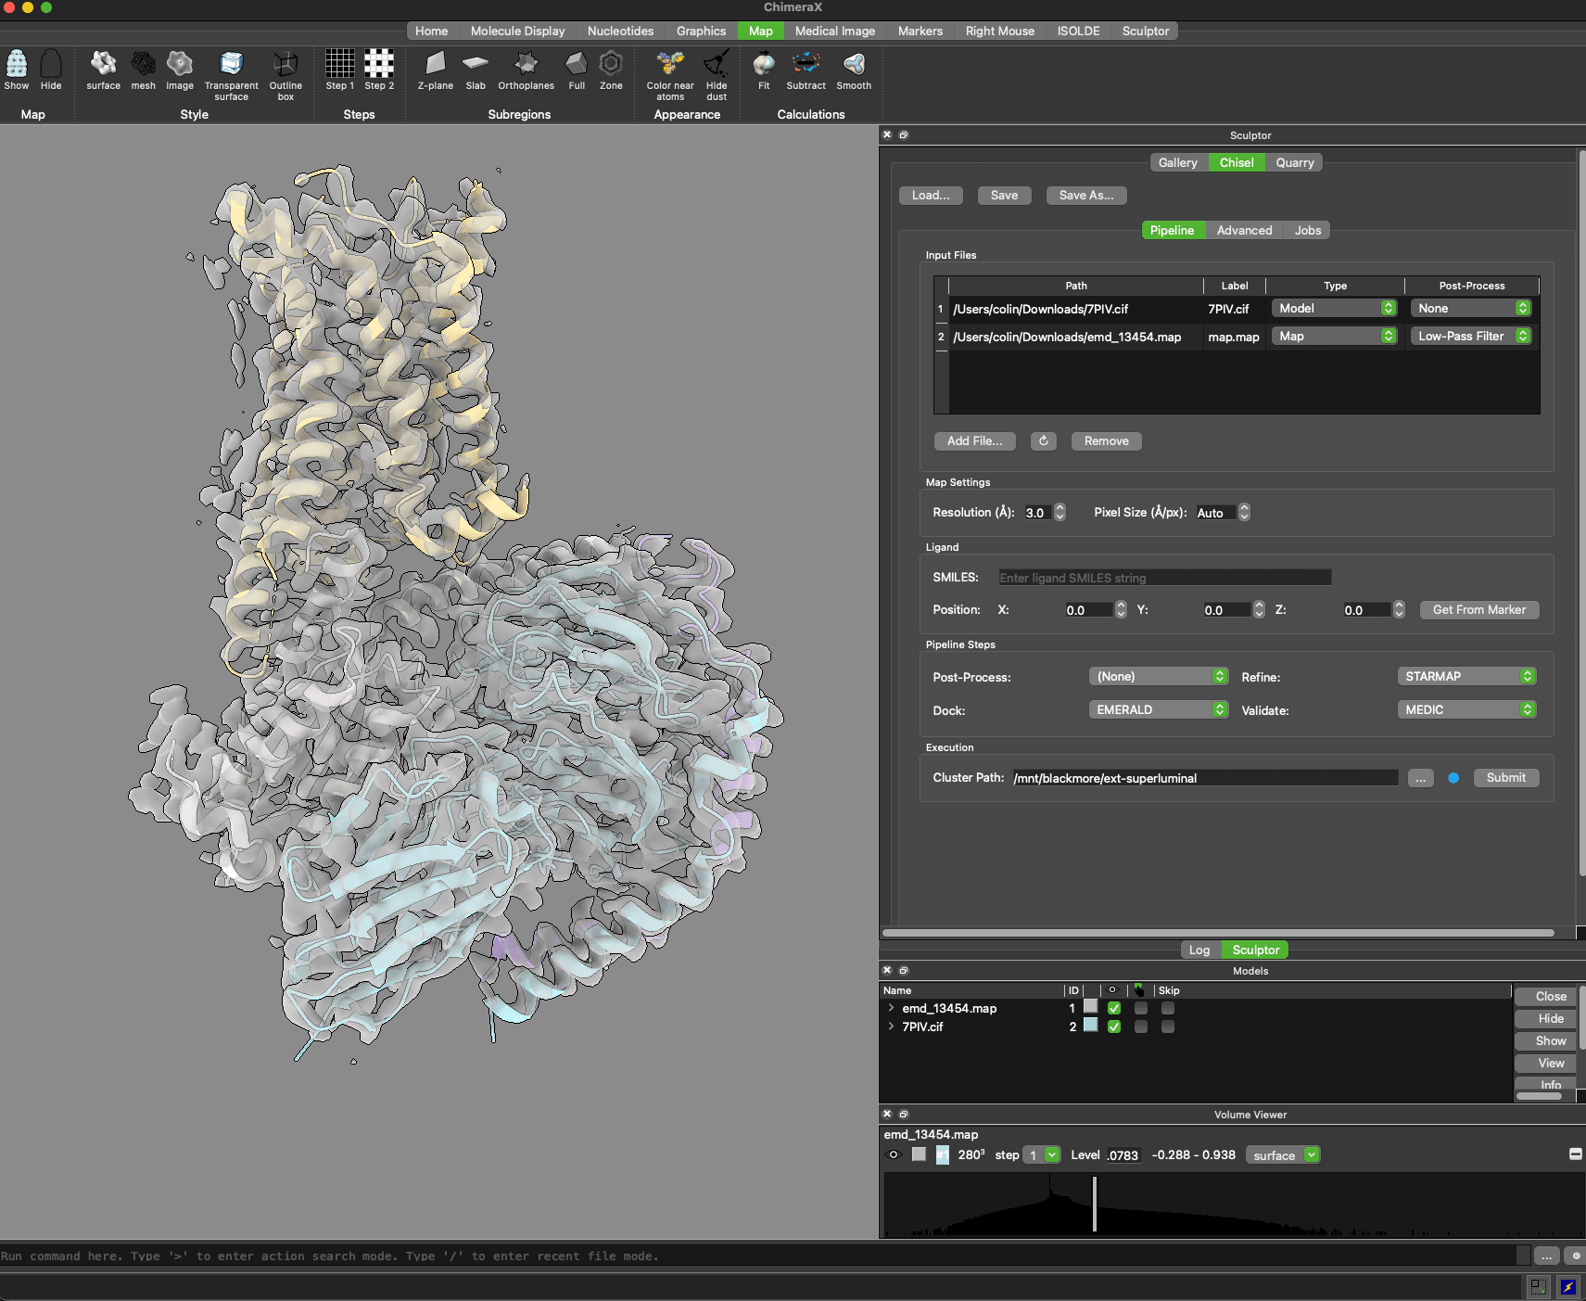The height and width of the screenshot is (1301, 1586).
Task: Change the Refine method from STARMAP
Action: click(1465, 676)
